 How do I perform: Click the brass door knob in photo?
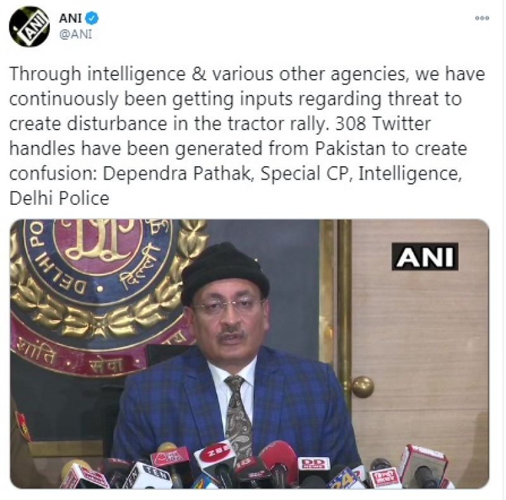[x=362, y=387]
